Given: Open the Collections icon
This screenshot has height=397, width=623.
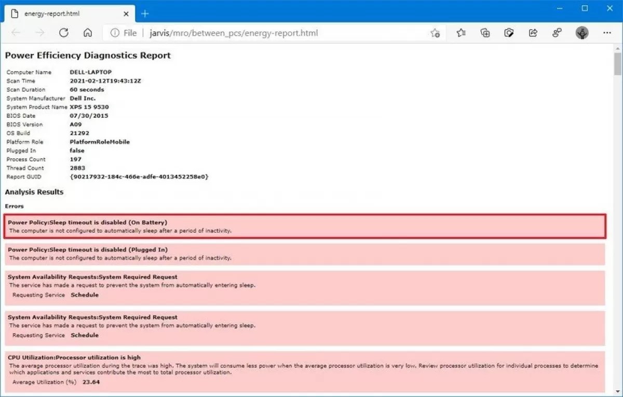Looking at the screenshot, I should [485, 33].
